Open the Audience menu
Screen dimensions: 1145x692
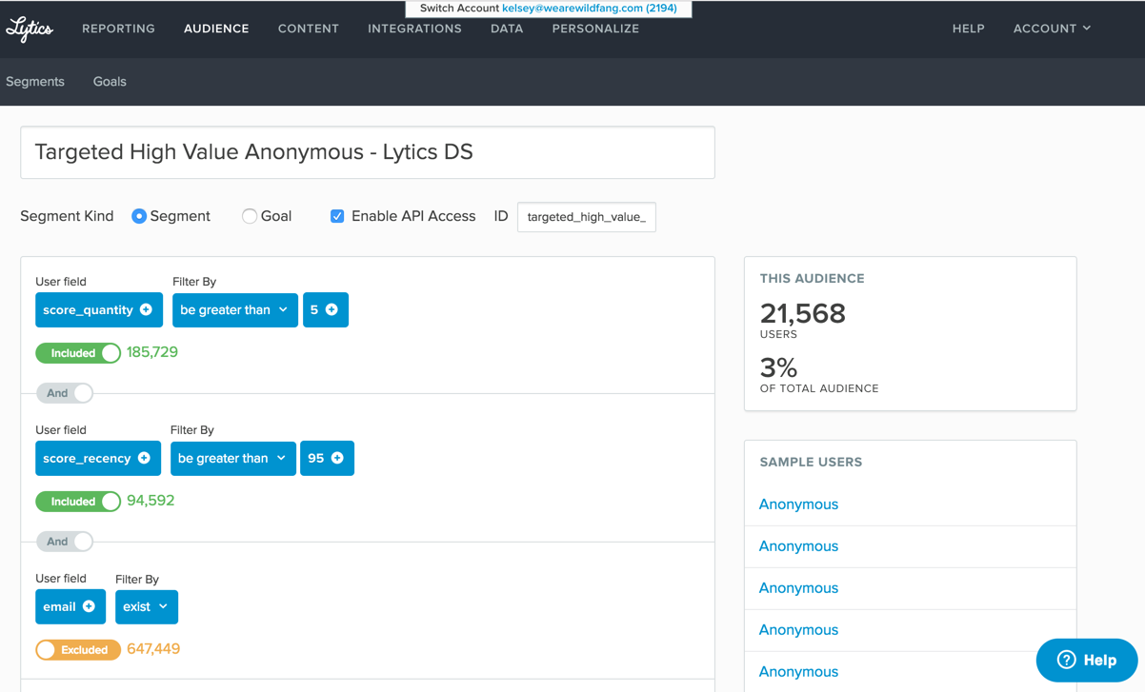[x=216, y=29]
